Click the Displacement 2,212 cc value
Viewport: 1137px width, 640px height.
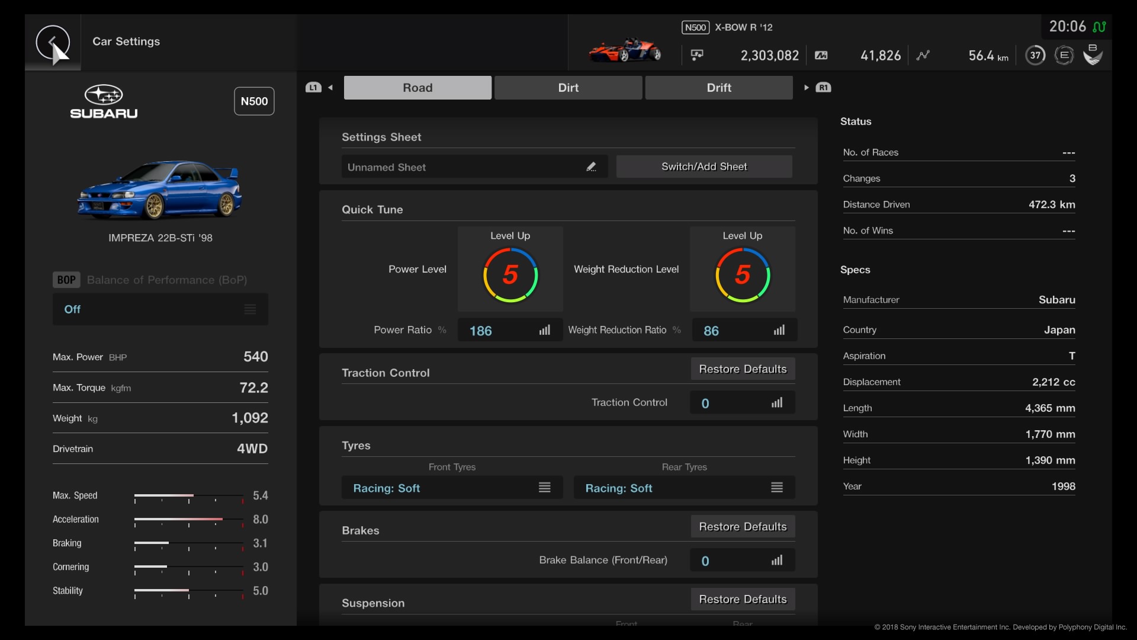tap(1054, 382)
